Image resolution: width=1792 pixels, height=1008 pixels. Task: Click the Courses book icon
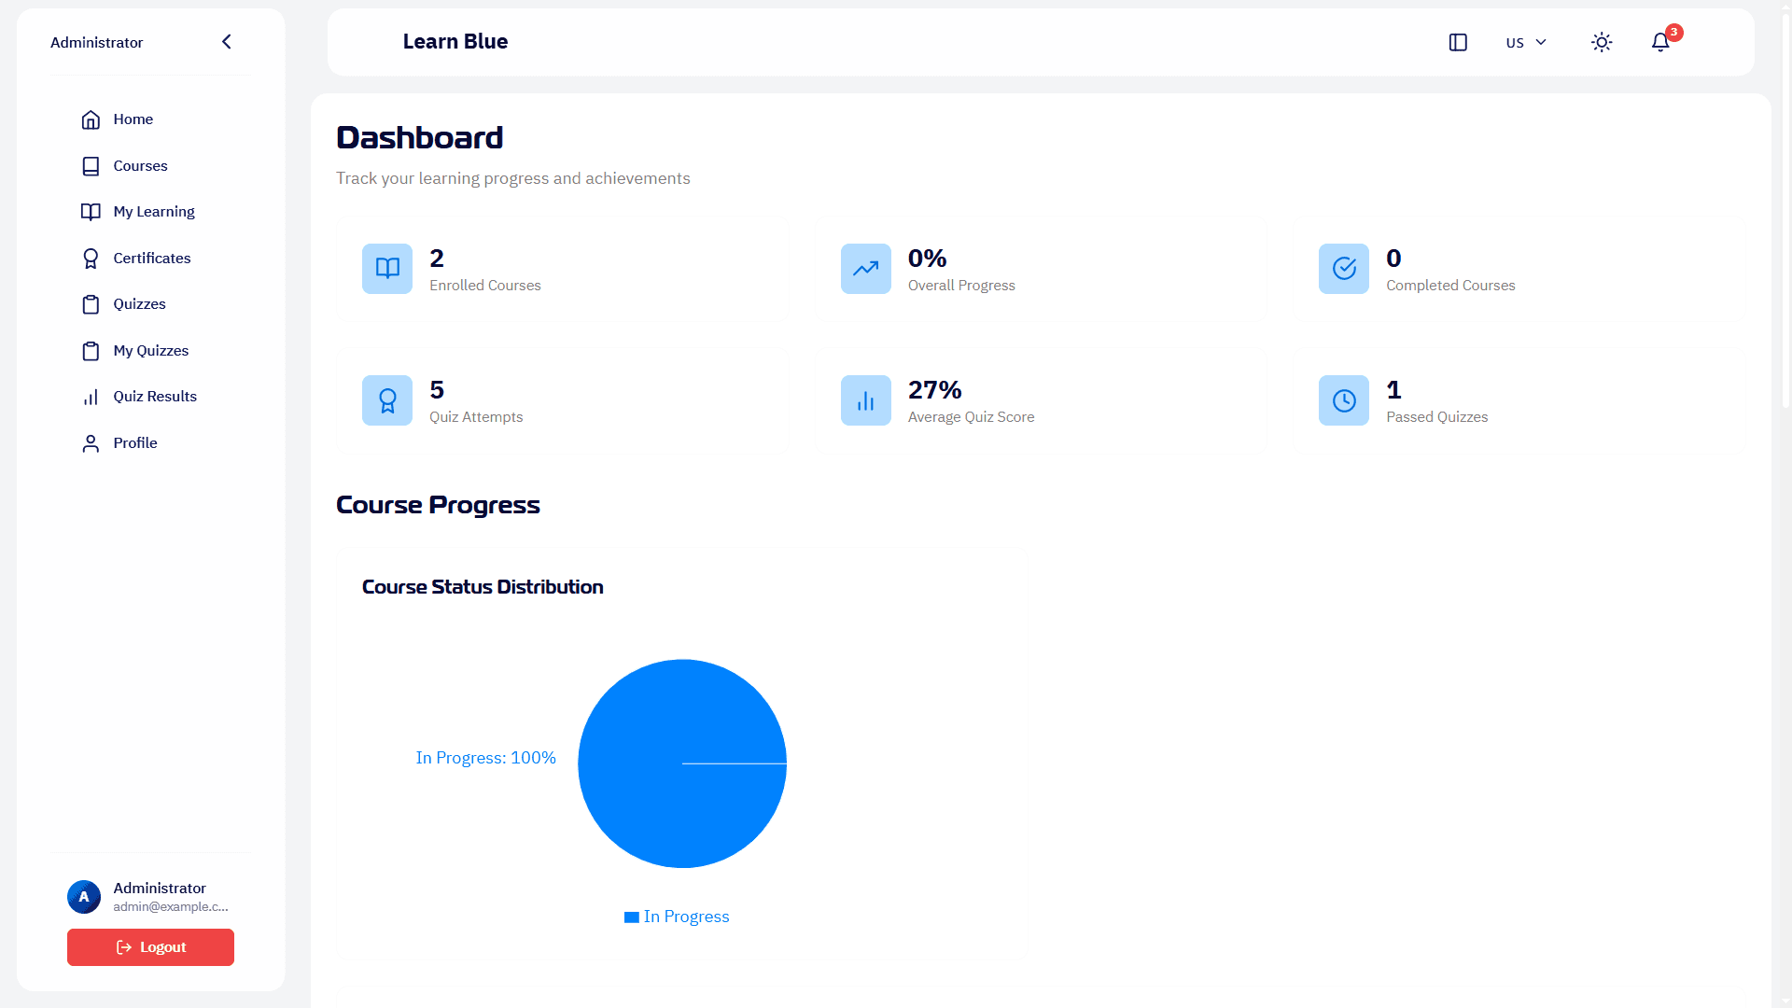click(x=91, y=166)
